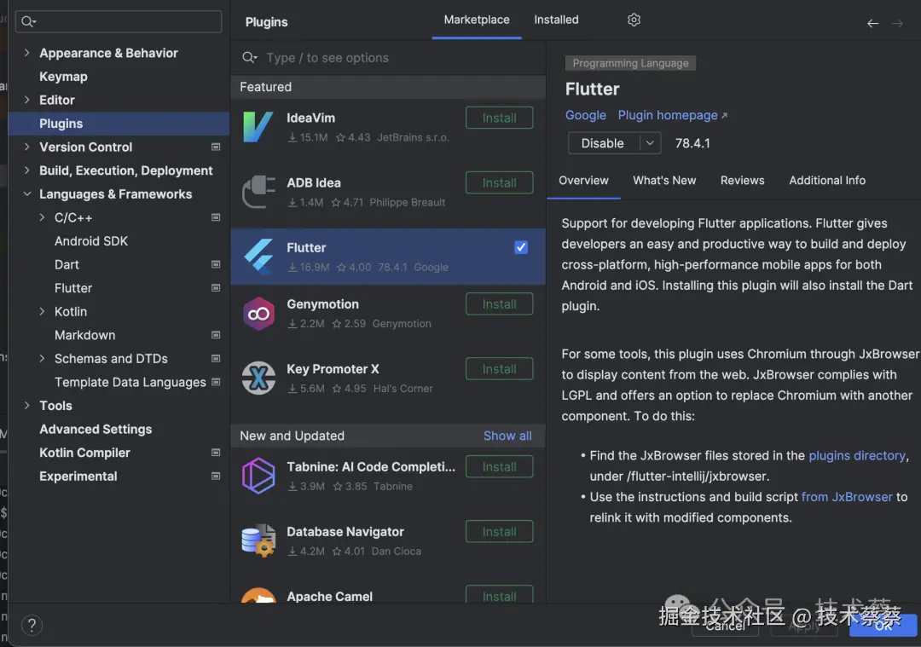Click the Key Promoter X logo
Screen dimensions: 921x647
258,378
